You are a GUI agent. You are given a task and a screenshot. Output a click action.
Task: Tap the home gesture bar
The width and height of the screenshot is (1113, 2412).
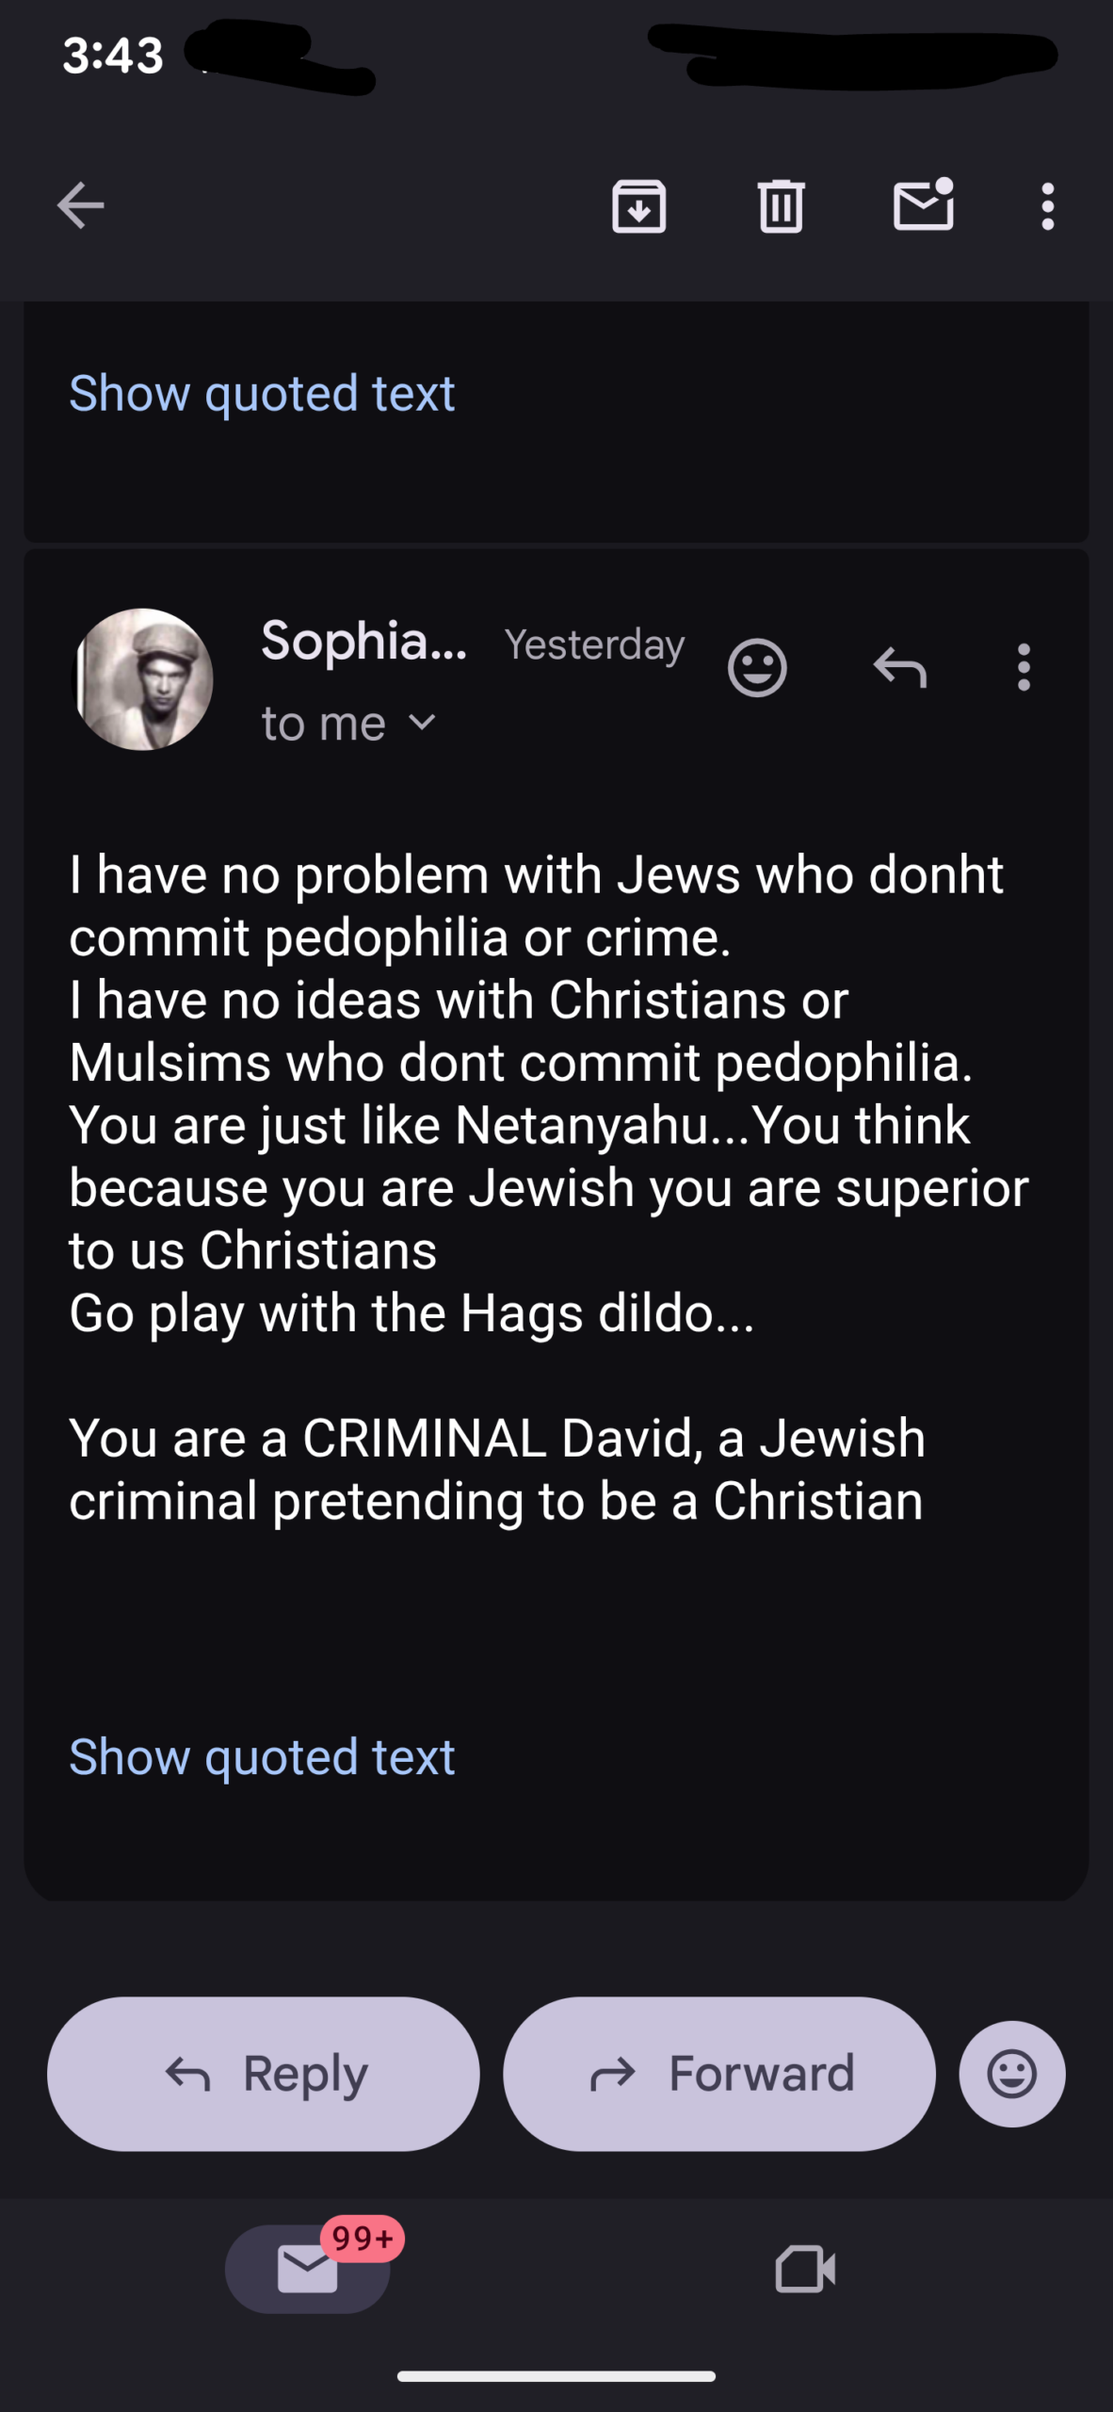point(556,2376)
